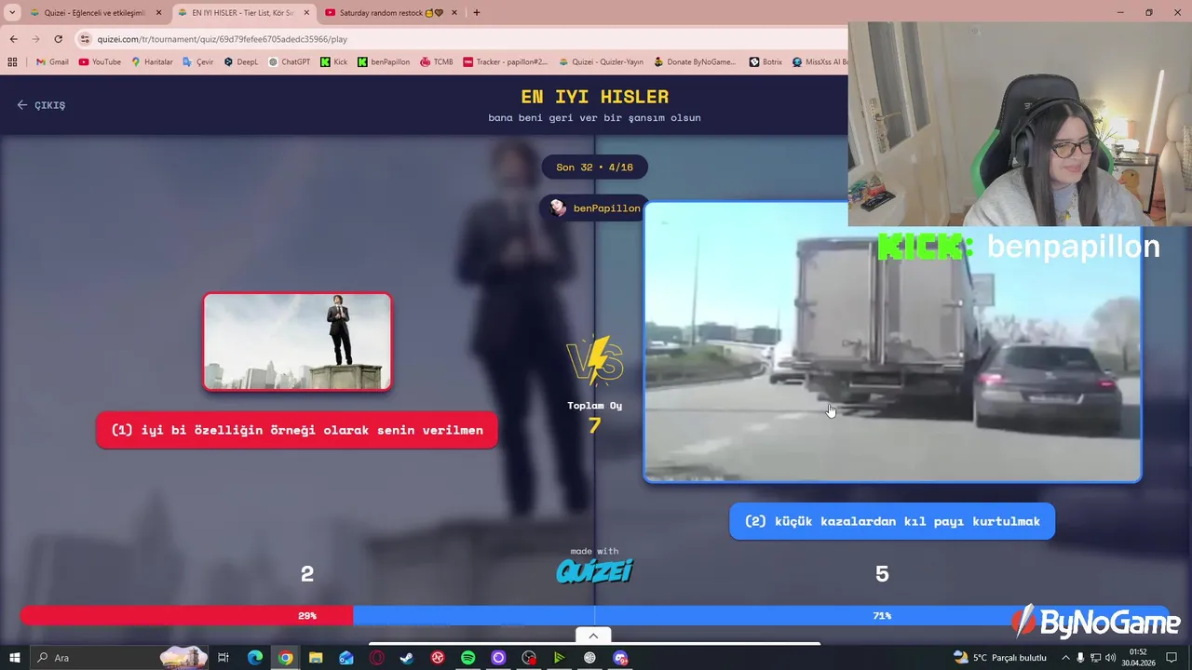Open the Tracker - papillon bookmark
This screenshot has height=670, width=1192.
pos(506,62)
